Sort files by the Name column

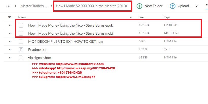[22, 17]
